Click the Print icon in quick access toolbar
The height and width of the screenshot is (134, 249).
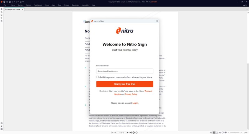click(10, 2)
